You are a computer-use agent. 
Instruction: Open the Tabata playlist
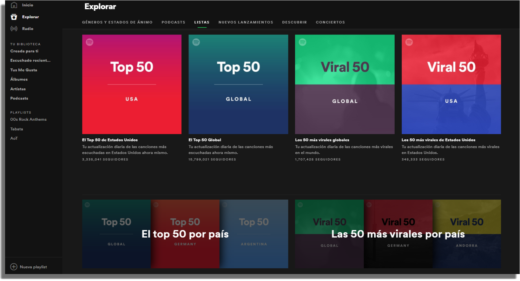(16, 129)
